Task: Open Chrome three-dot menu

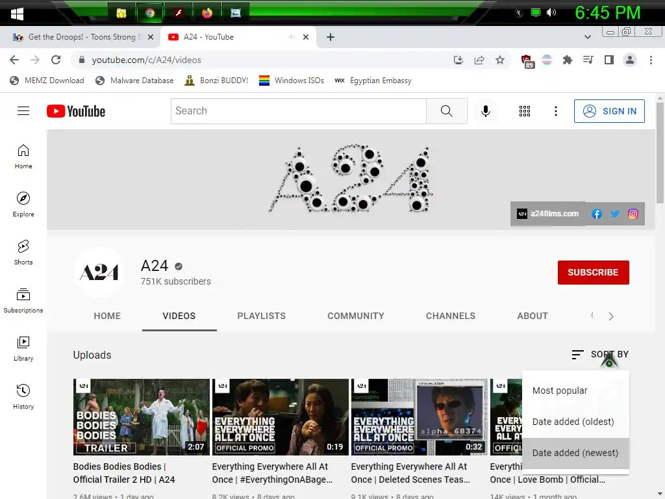Action: [651, 60]
